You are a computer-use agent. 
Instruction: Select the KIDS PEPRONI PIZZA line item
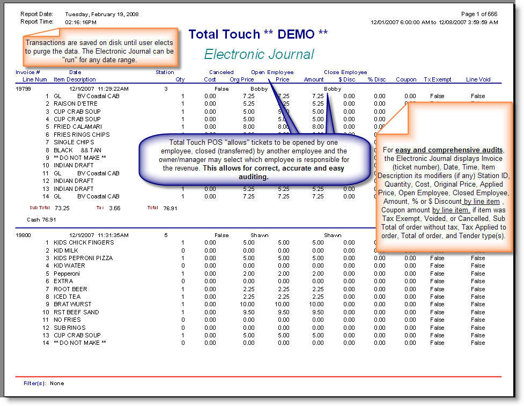coord(83,258)
